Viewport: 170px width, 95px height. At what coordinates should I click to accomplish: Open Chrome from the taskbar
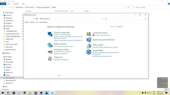pos(8,93)
